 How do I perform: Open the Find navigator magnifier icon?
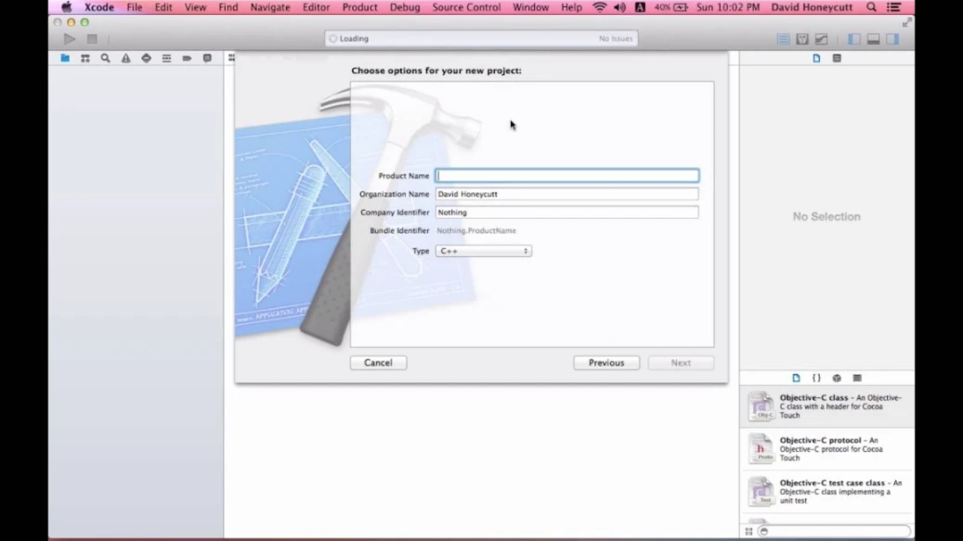coord(106,58)
